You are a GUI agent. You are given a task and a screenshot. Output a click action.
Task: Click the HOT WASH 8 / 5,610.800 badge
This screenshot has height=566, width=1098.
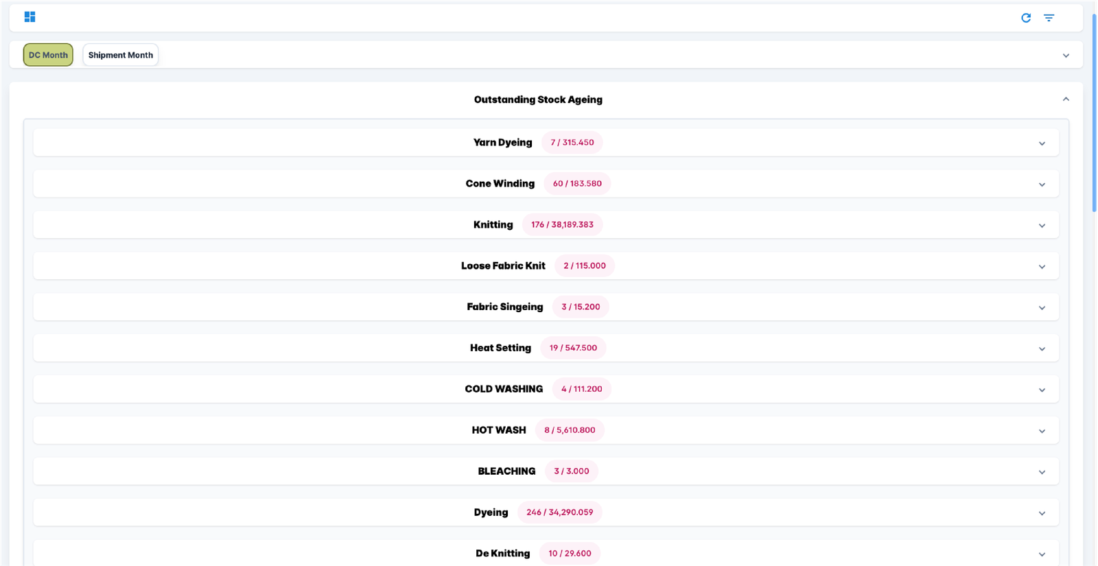570,430
